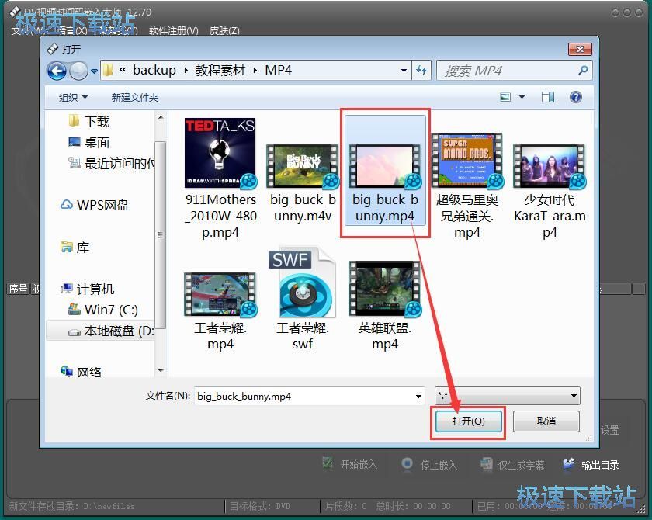This screenshot has width=652, height=520.
Task: Open help with the question mark icon
Action: [x=575, y=97]
